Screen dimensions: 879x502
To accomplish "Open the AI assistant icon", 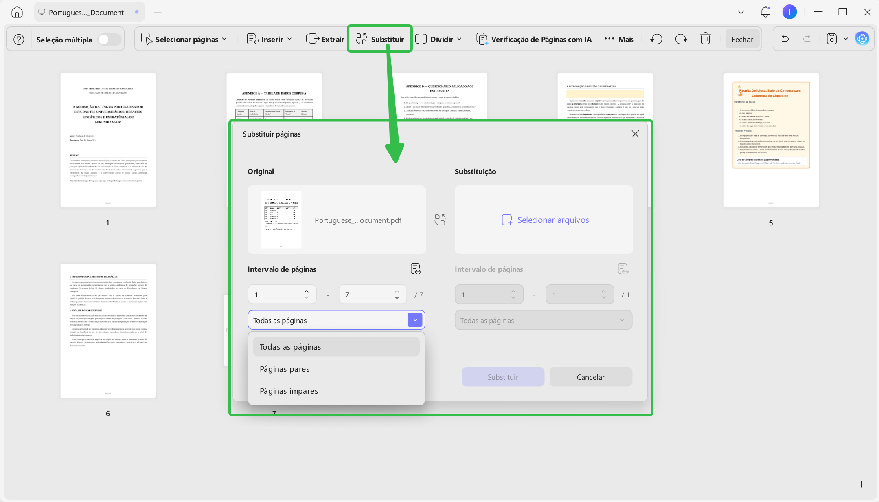I will (862, 39).
